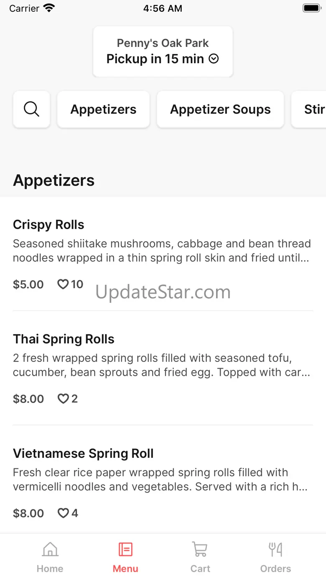Open the menu search magnifier icon
The width and height of the screenshot is (326, 581).
click(x=32, y=109)
